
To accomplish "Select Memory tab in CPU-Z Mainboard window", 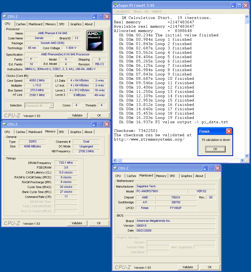I will pos(161,176).
